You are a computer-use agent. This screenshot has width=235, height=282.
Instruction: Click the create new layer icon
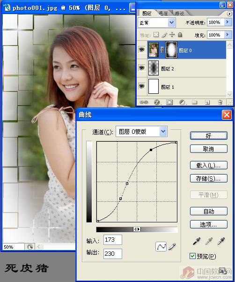tap(207, 102)
